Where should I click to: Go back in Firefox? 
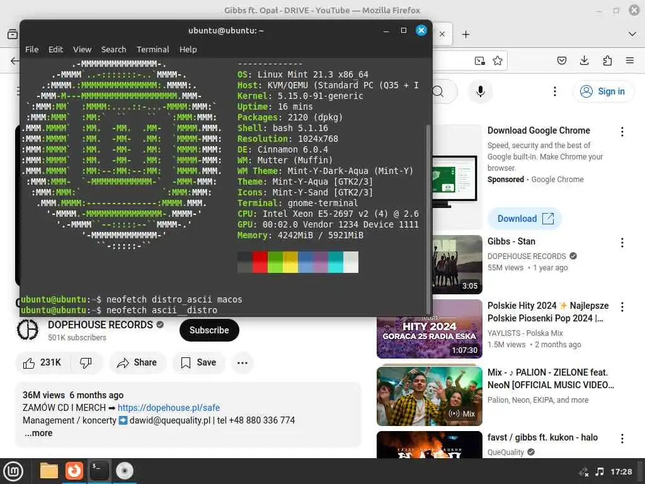15,61
